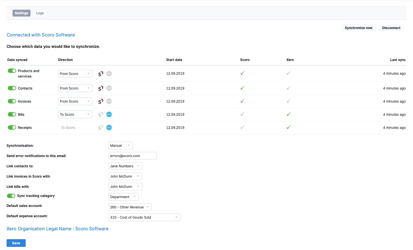
Task: Open direction dropdown for Products and services
Action: [x=75, y=74]
